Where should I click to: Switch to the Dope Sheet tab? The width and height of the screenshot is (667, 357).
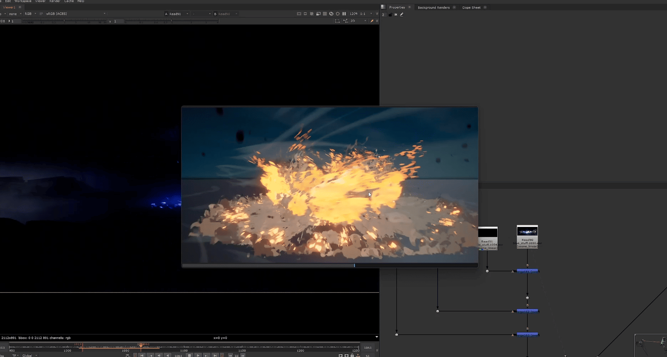click(x=471, y=7)
